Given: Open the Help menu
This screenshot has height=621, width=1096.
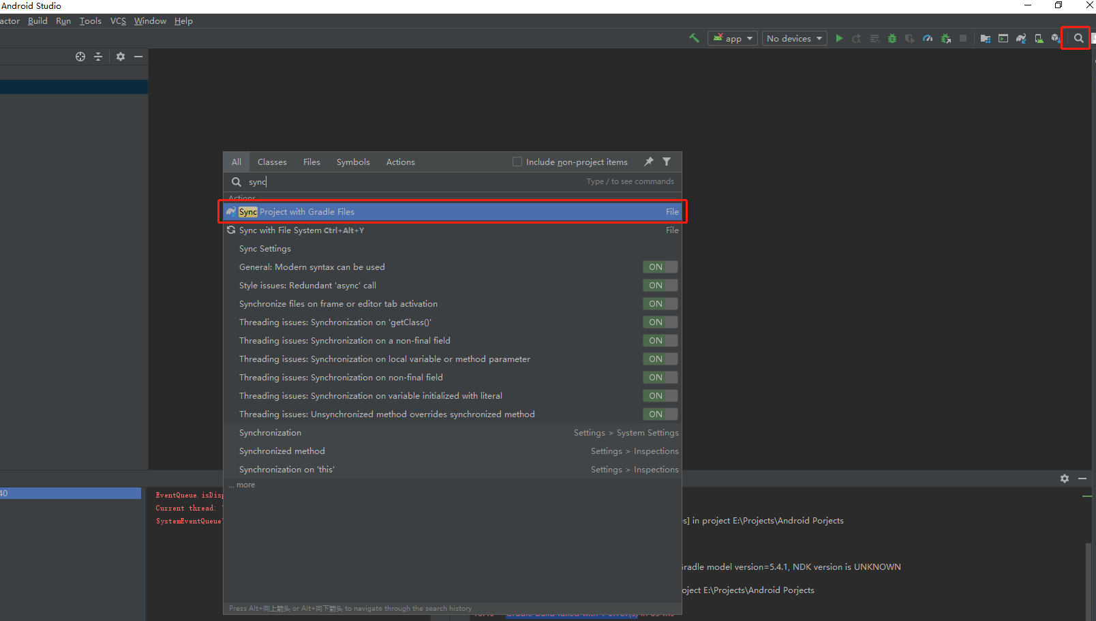Looking at the screenshot, I should pyautogui.click(x=183, y=21).
